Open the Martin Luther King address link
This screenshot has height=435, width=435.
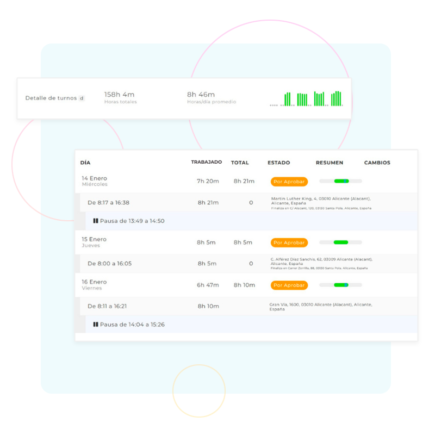(x=320, y=201)
